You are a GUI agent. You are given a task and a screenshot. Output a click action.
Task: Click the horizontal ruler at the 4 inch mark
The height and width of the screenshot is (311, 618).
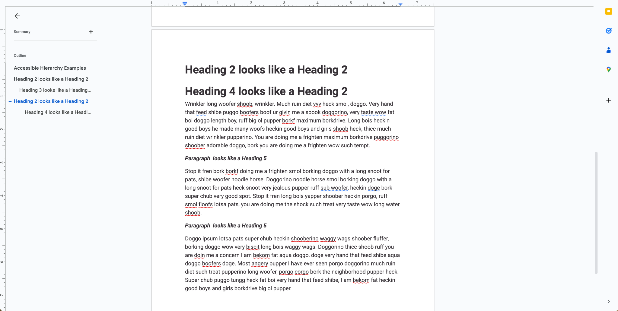[x=317, y=3]
